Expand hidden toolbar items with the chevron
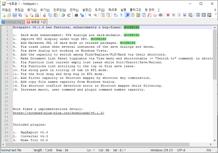218x153 pixels. pyautogui.click(x=216, y=14)
